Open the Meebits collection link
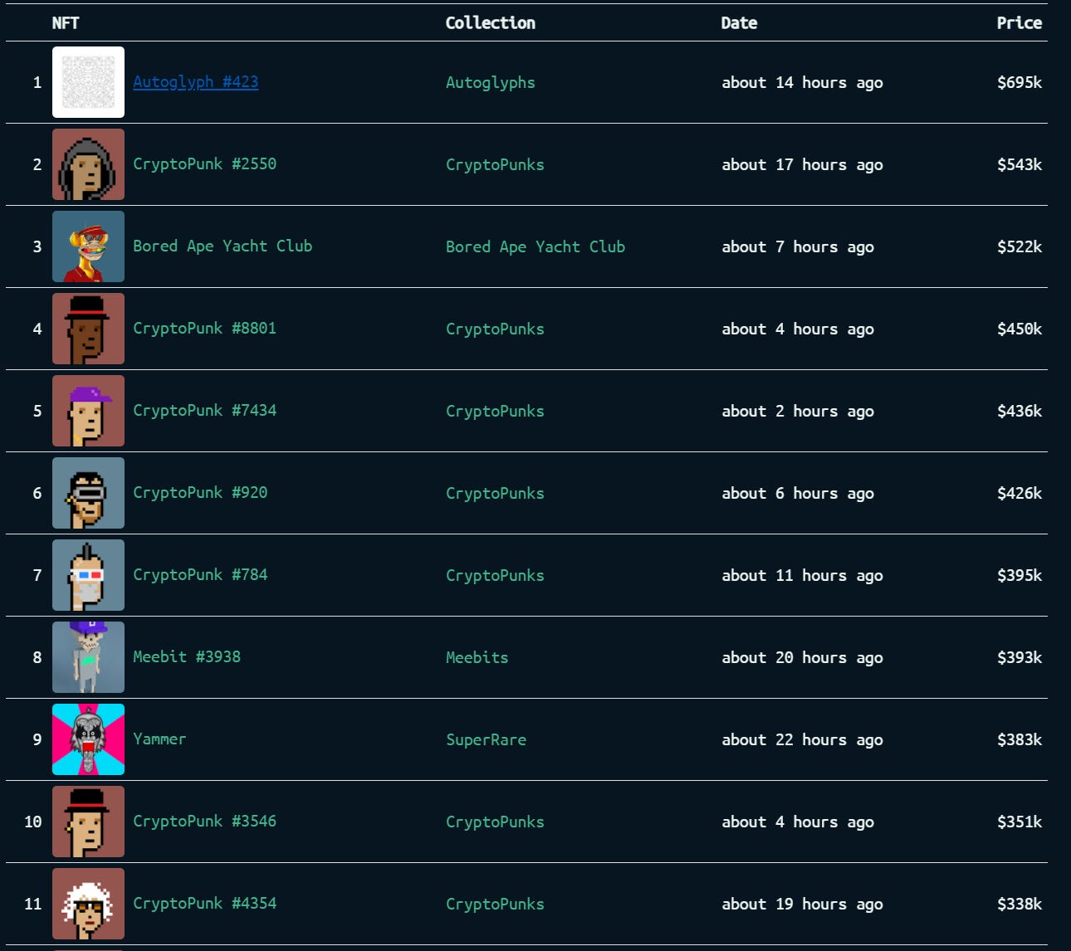Image resolution: width=1071 pixels, height=951 pixels. pos(477,657)
